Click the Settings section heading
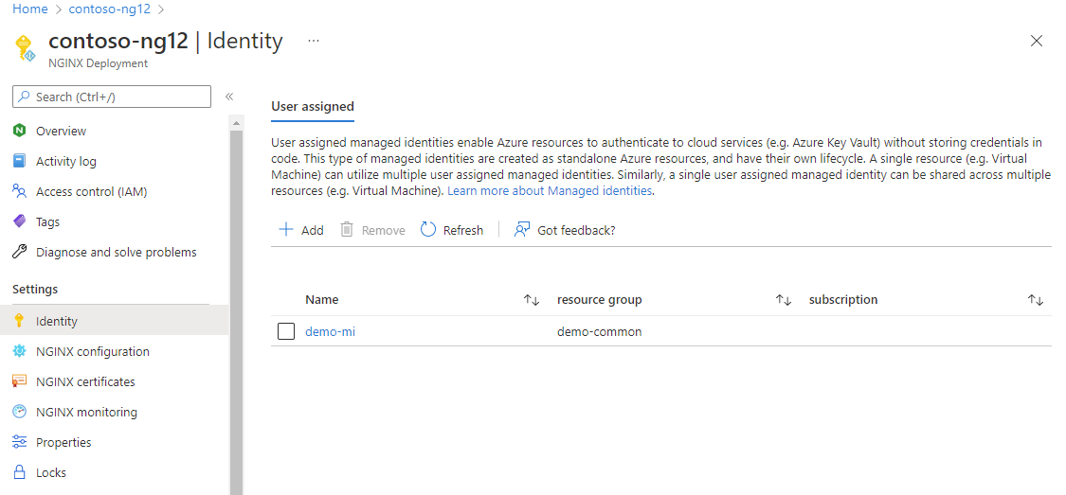The height and width of the screenshot is (495, 1066). tap(35, 290)
